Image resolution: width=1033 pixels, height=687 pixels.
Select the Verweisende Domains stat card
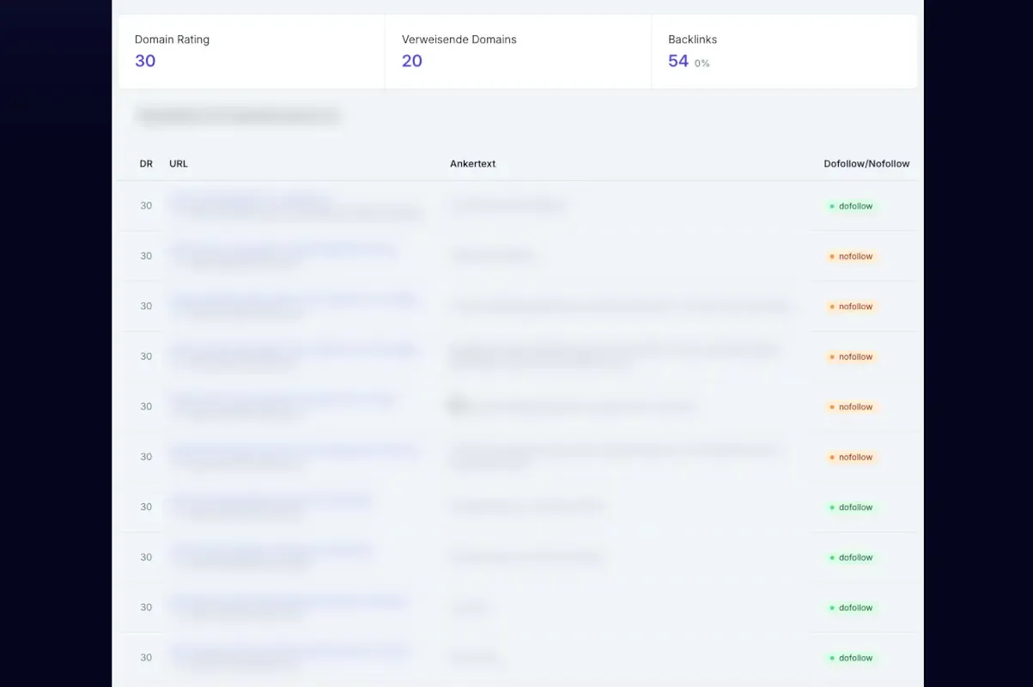pos(517,51)
